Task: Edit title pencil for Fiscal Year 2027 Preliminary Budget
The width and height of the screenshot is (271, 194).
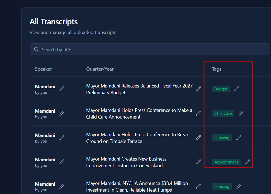Action: coord(198,89)
